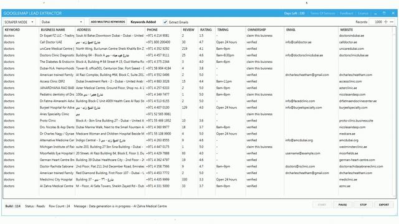The image size is (399, 224).
Task: Select website proto-clinic.business.site cell
Action: click(x=356, y=121)
